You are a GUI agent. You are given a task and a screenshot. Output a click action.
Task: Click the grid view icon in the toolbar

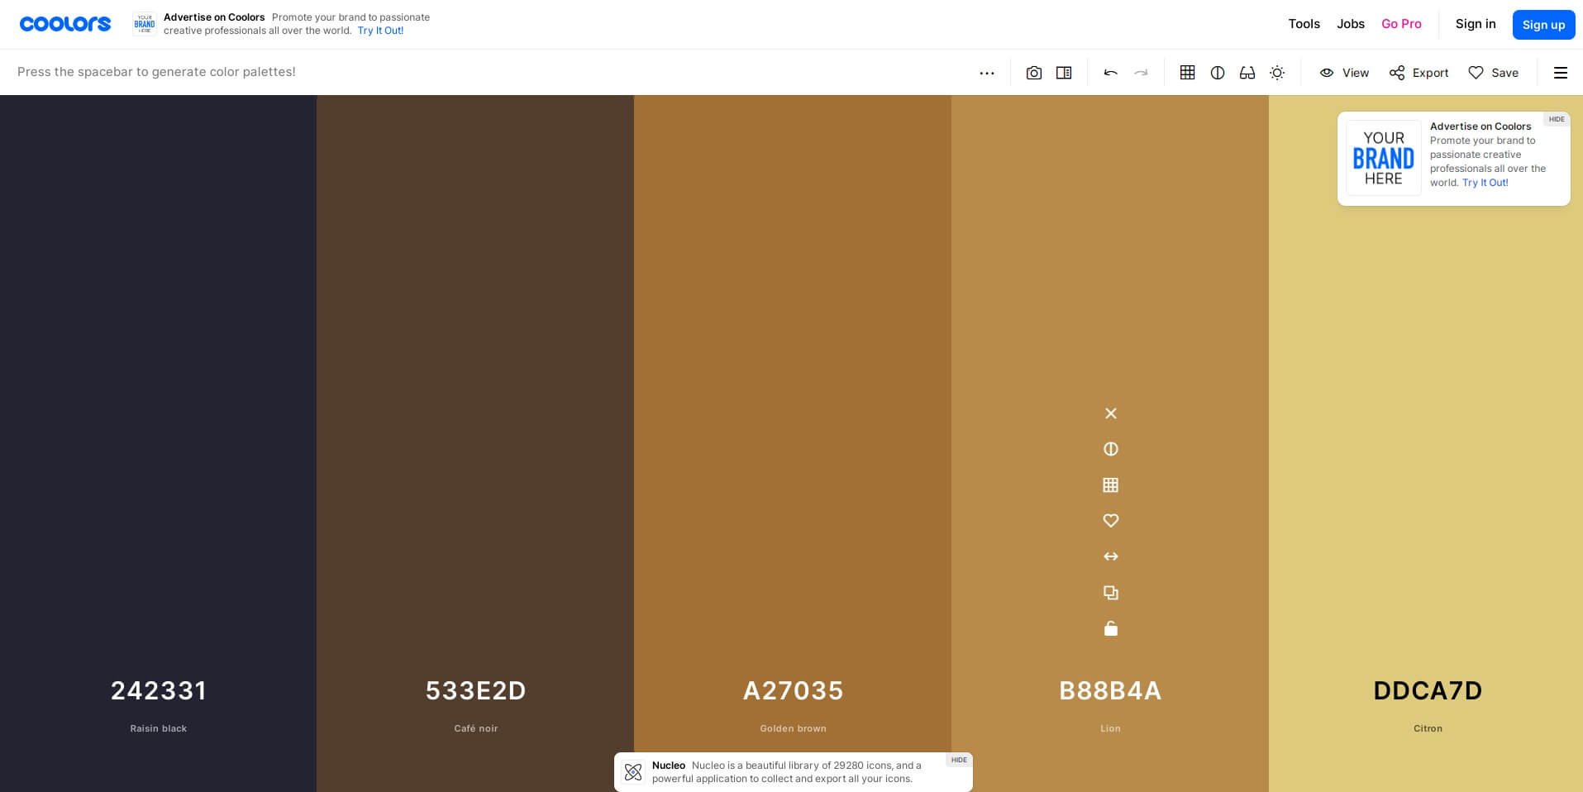pos(1187,73)
